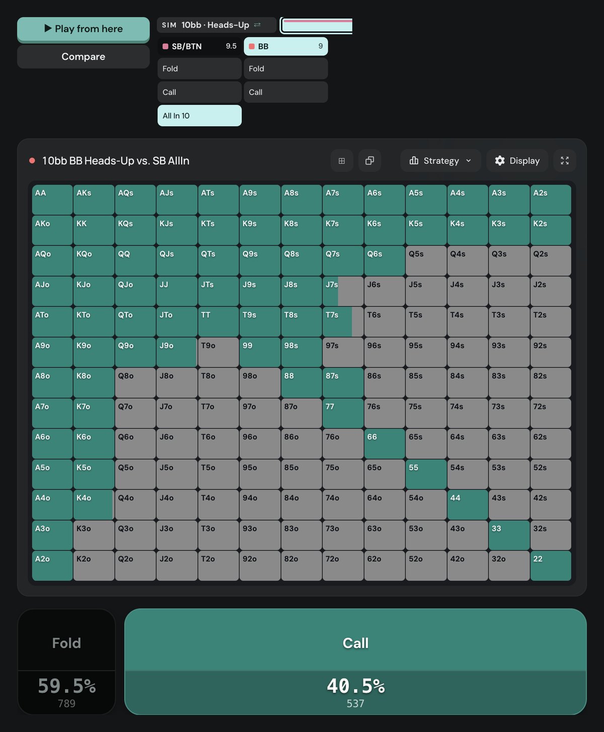The width and height of the screenshot is (604, 732).
Task: Select the K4o hand cell
Action: [94, 504]
